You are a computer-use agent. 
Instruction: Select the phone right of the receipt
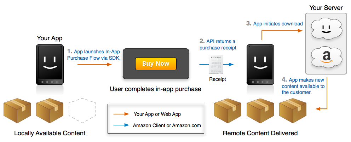(260, 64)
